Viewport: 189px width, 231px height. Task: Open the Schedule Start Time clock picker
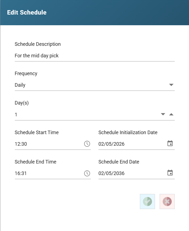[x=87, y=144]
